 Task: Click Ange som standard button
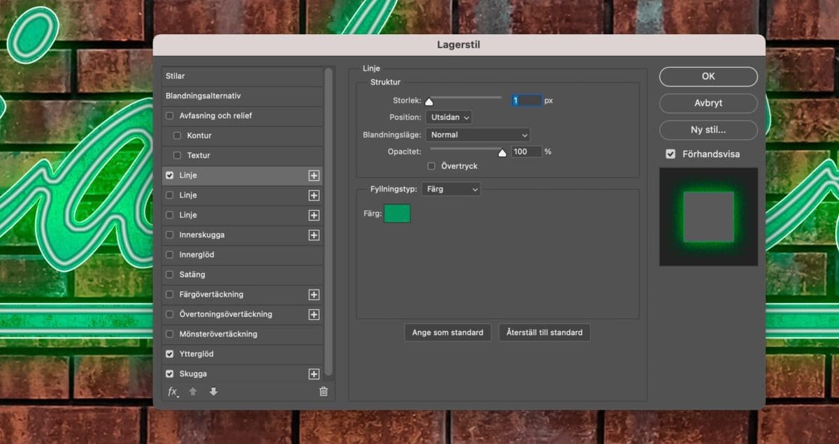tap(447, 332)
